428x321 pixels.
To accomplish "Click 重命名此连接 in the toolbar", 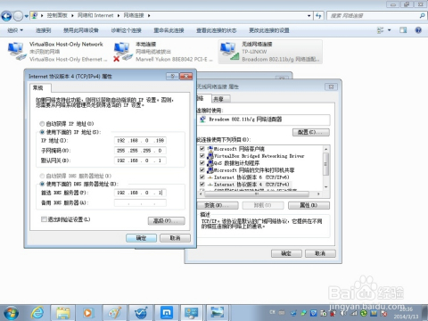I will coord(169,30).
